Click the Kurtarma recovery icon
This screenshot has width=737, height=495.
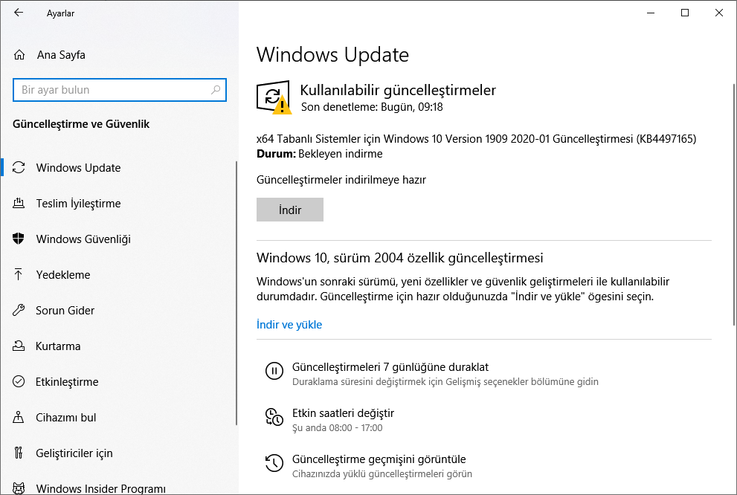click(x=20, y=346)
